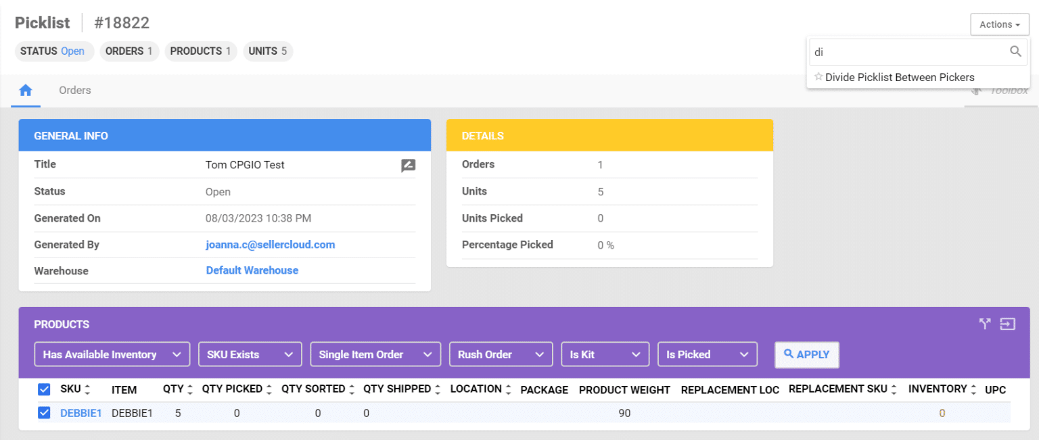Click the search magnifier in the Toolbox field

click(x=1015, y=51)
